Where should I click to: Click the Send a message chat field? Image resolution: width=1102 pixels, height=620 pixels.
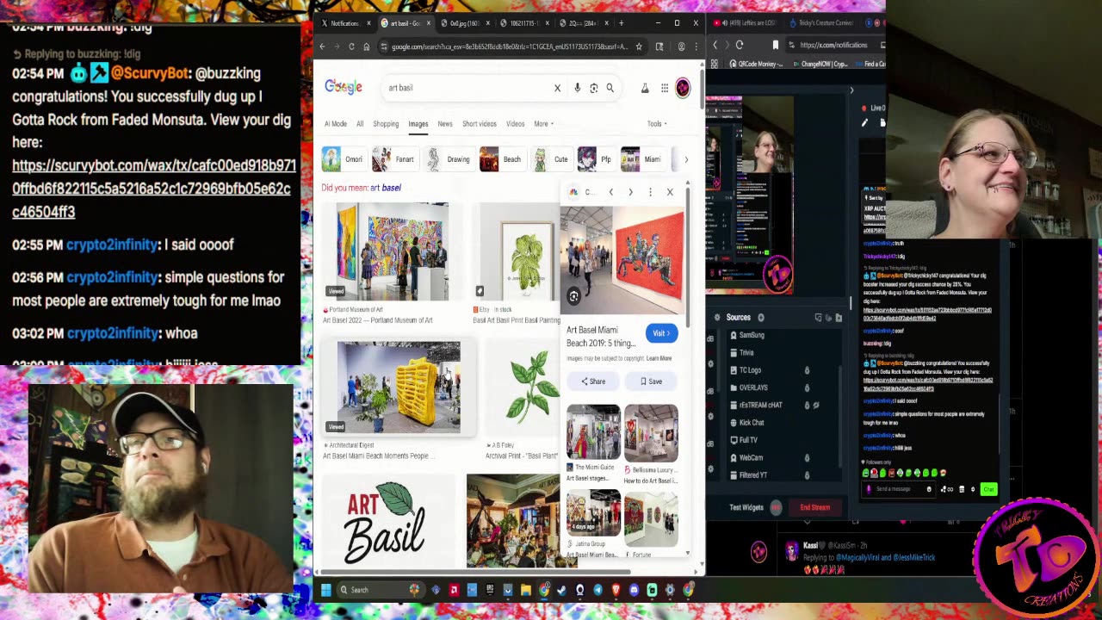coord(900,489)
